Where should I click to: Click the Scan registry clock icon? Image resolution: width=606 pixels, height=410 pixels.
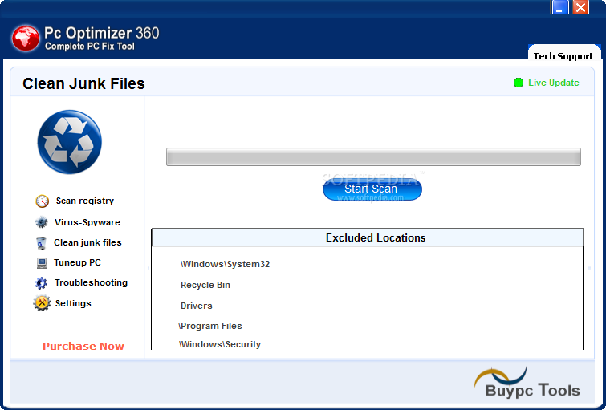42,201
